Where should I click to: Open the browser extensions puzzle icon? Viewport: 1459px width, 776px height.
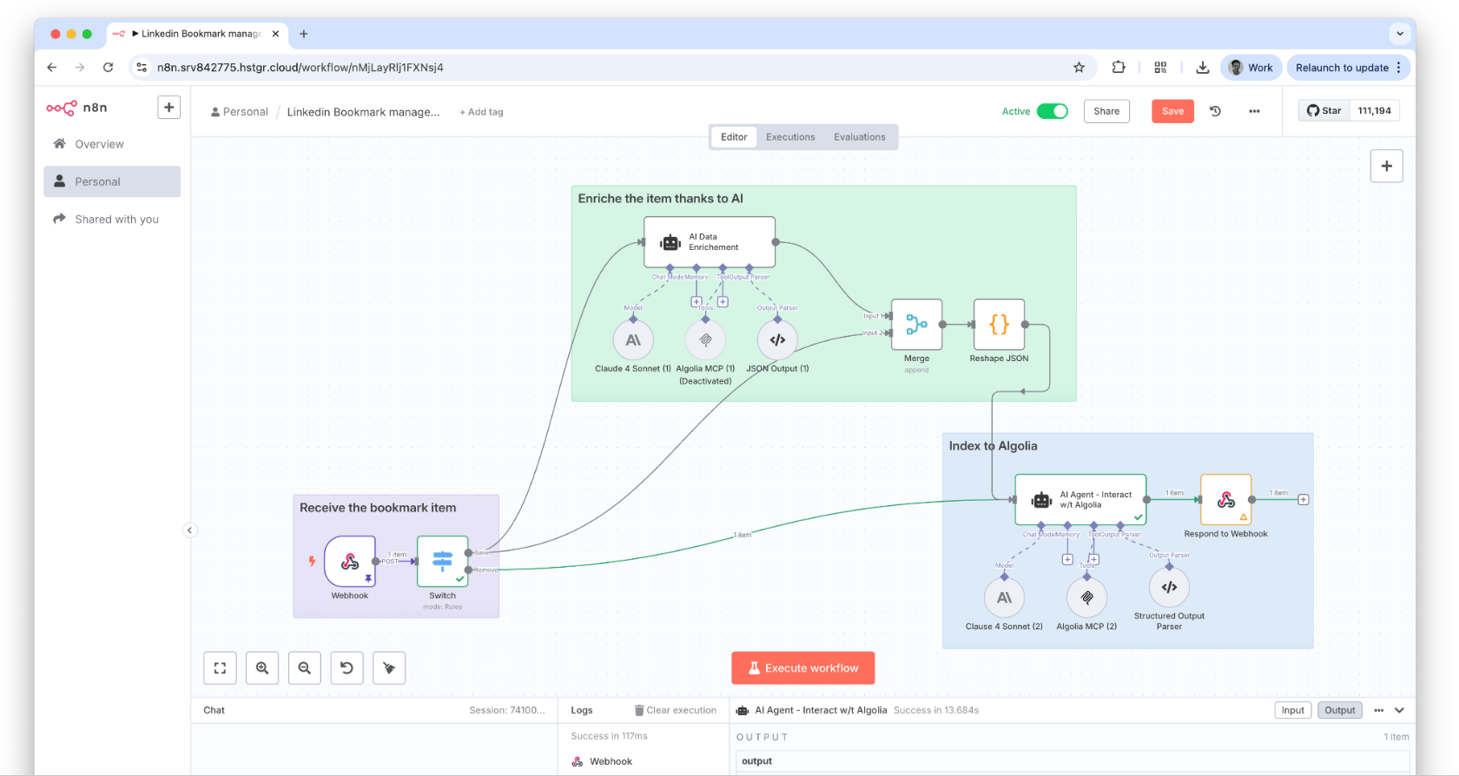pyautogui.click(x=1119, y=68)
